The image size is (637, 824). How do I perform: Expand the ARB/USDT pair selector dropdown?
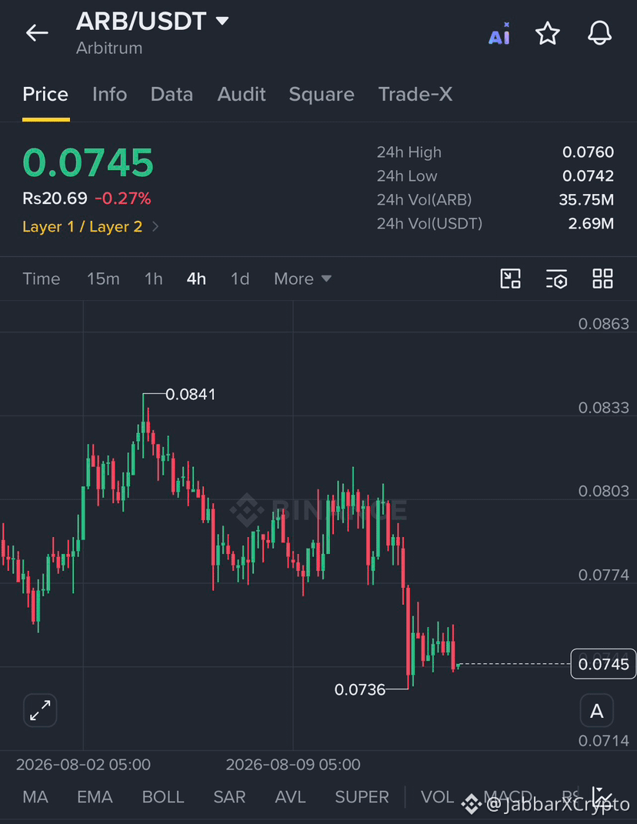[222, 21]
